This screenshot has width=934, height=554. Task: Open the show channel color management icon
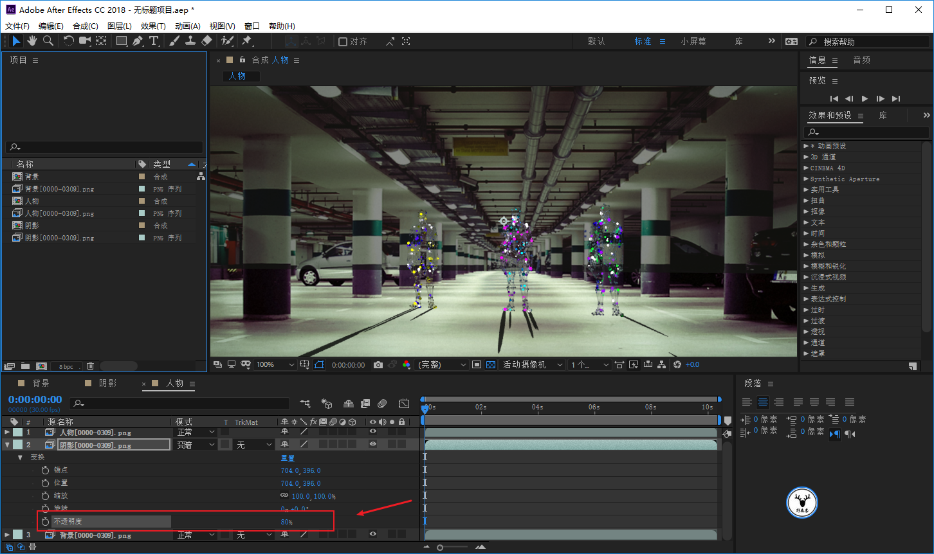(x=407, y=365)
